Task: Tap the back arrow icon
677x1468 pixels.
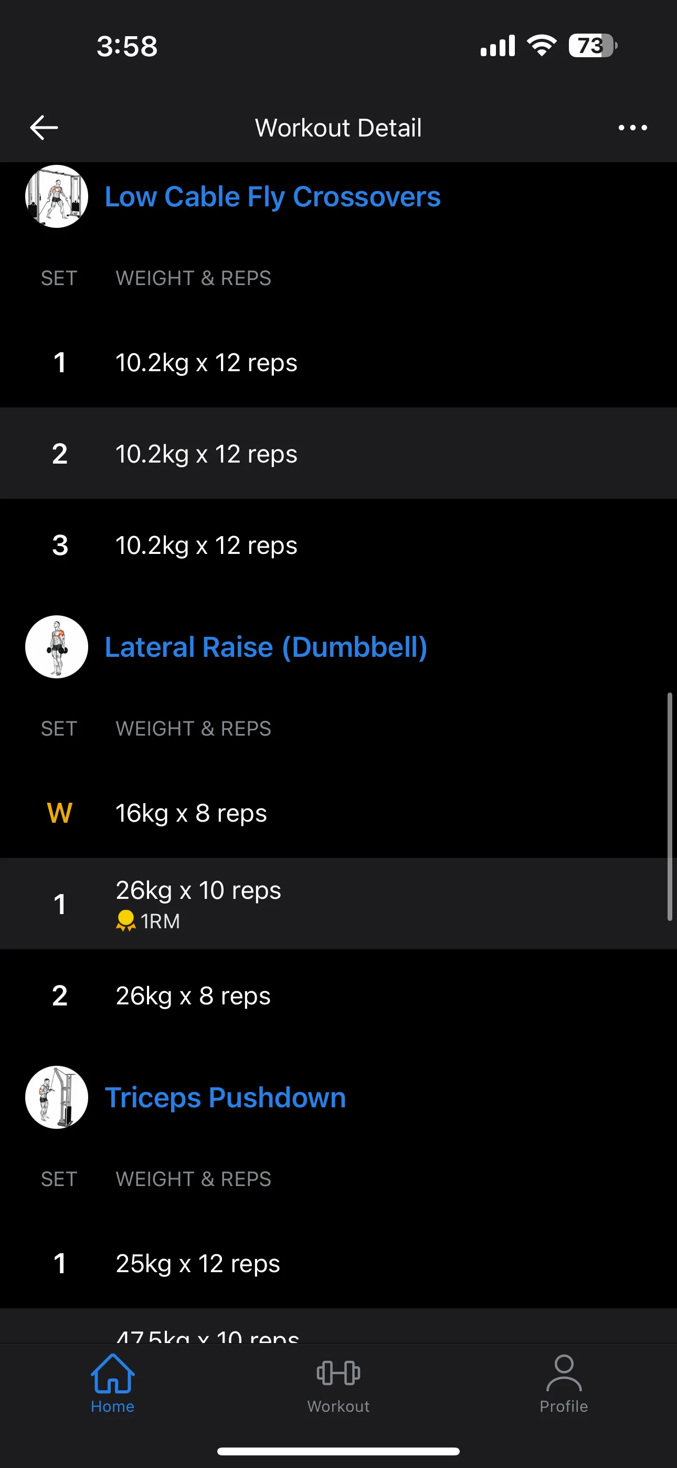Action: (44, 127)
